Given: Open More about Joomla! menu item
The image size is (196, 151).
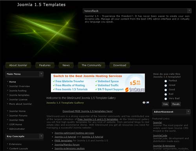Looking at the screenshot, I should click(x=20, y=104).
